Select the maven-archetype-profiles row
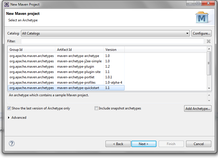This screenshot has width=218, height=158. point(66,83)
